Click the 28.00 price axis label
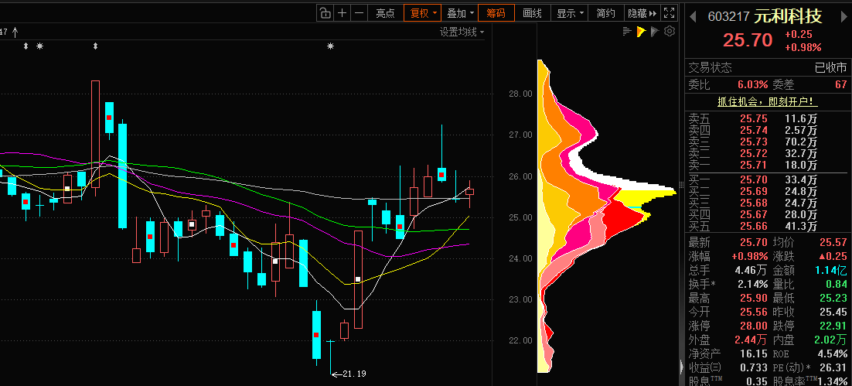 (x=520, y=94)
